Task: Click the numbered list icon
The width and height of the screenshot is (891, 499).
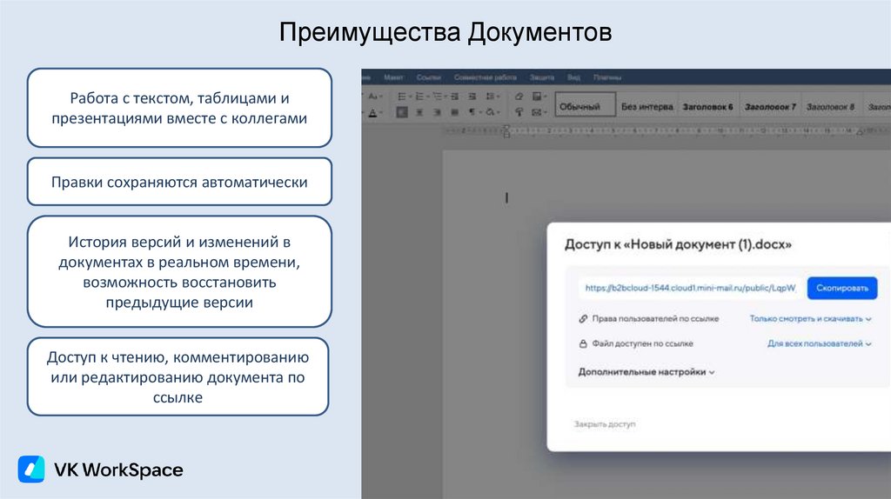Action: tap(420, 96)
